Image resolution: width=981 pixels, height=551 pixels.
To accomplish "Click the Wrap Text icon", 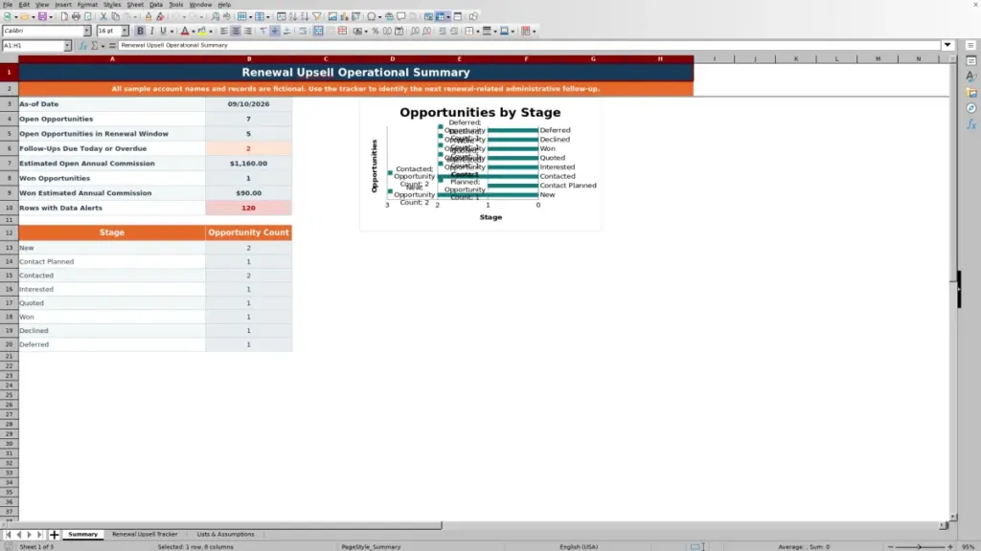I will 303,31.
